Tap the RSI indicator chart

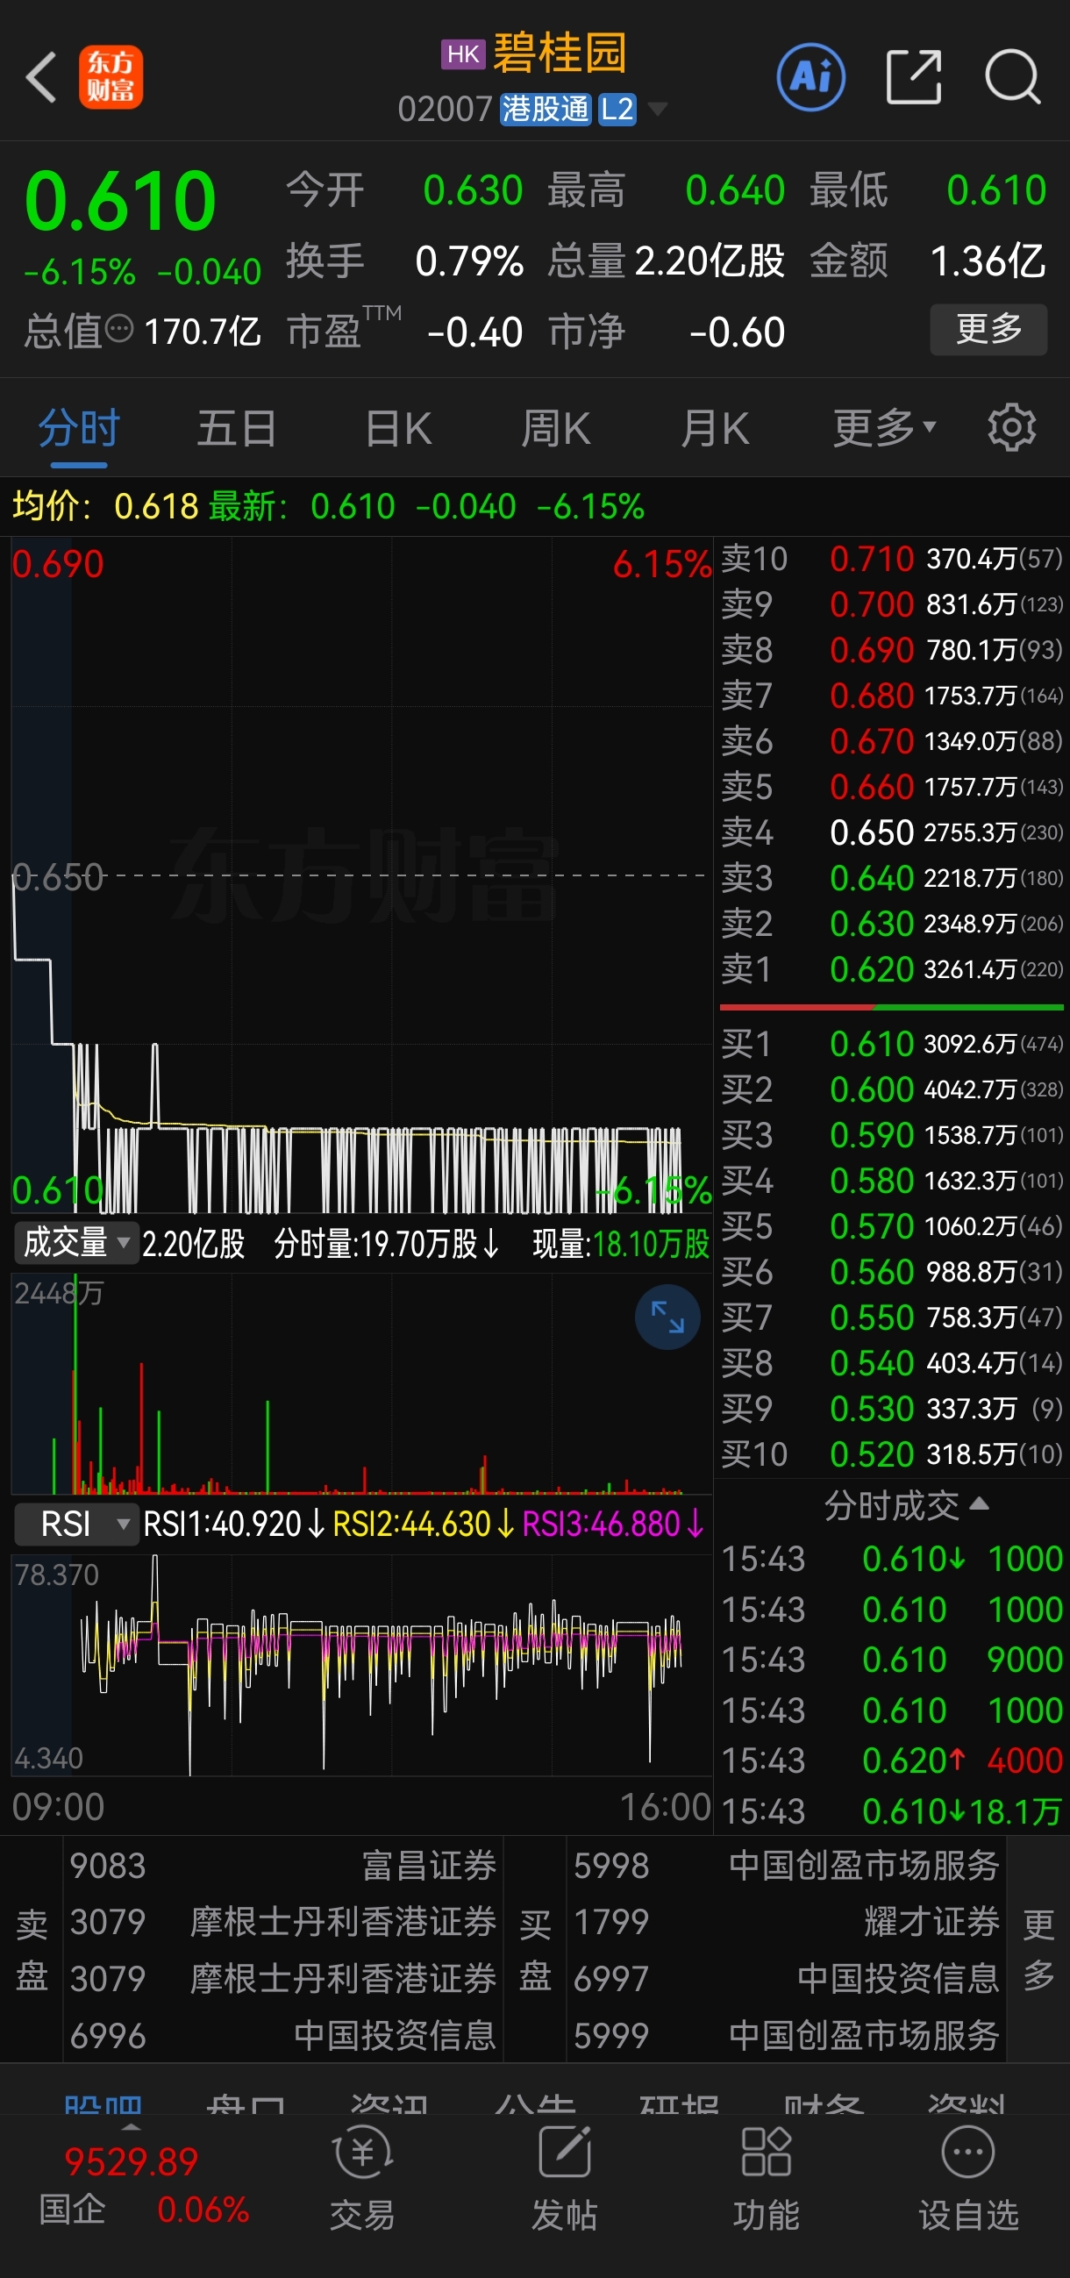360,1664
